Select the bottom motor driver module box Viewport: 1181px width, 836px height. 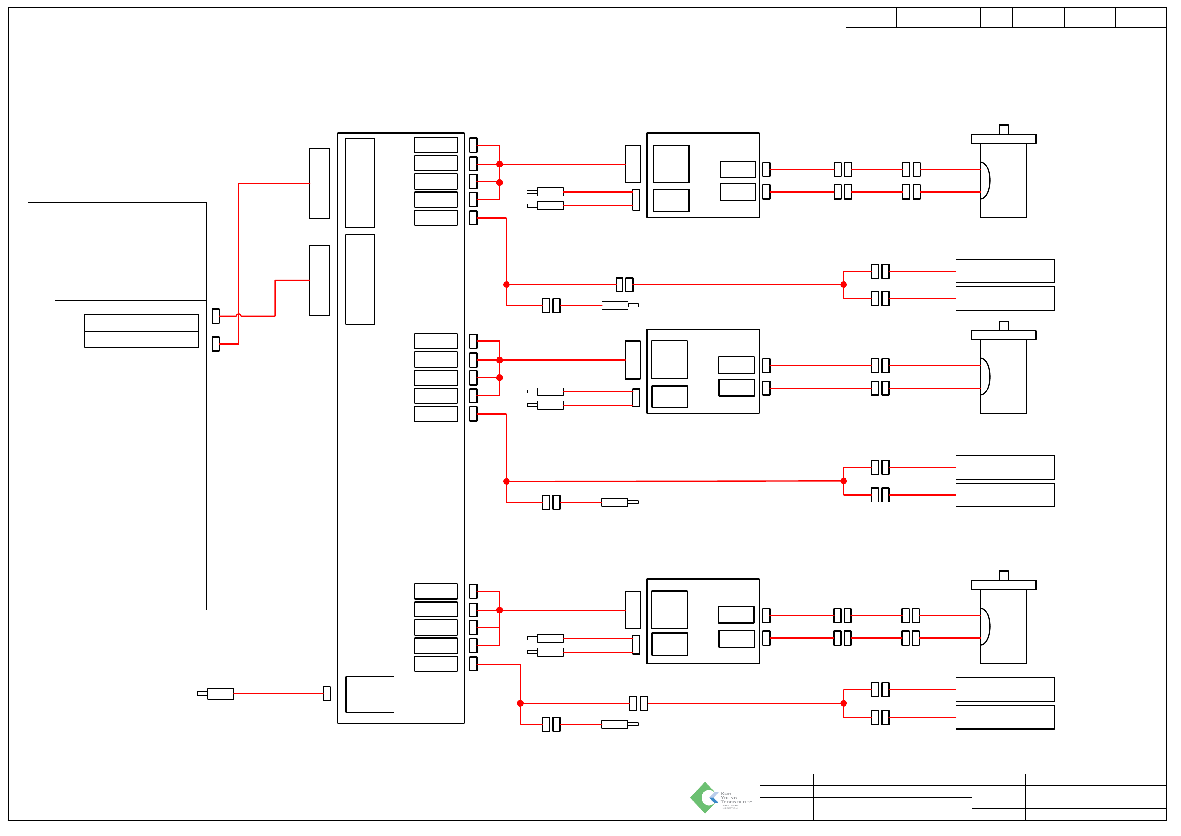(702, 621)
